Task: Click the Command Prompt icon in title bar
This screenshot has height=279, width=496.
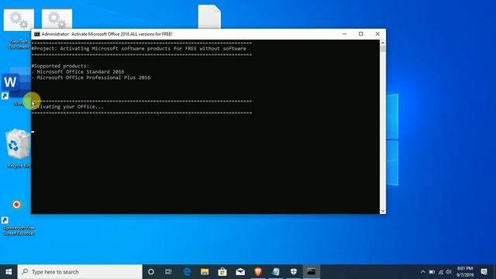Action: pyautogui.click(x=36, y=34)
